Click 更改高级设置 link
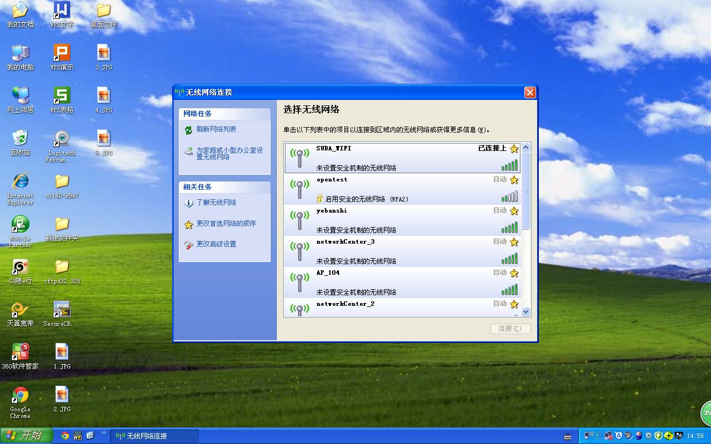The width and height of the screenshot is (711, 444). tap(216, 244)
